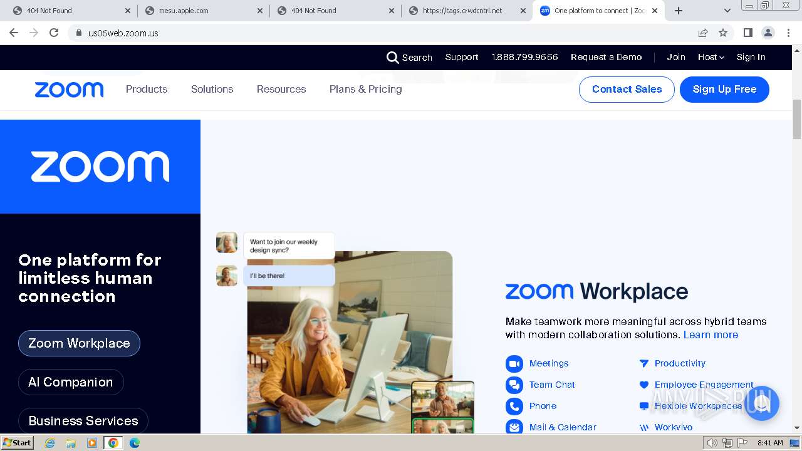Click the volume icon in system tray
The image size is (802, 451).
pyautogui.click(x=712, y=443)
